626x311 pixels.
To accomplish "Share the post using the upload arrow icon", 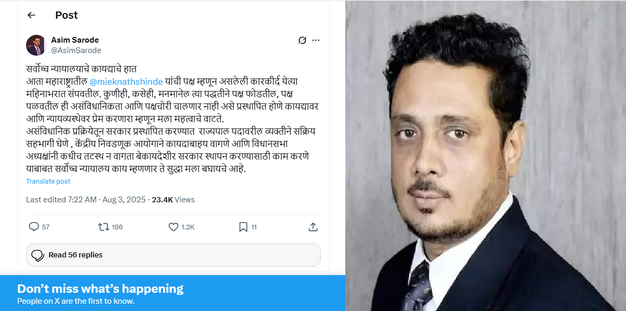I will 313,227.
